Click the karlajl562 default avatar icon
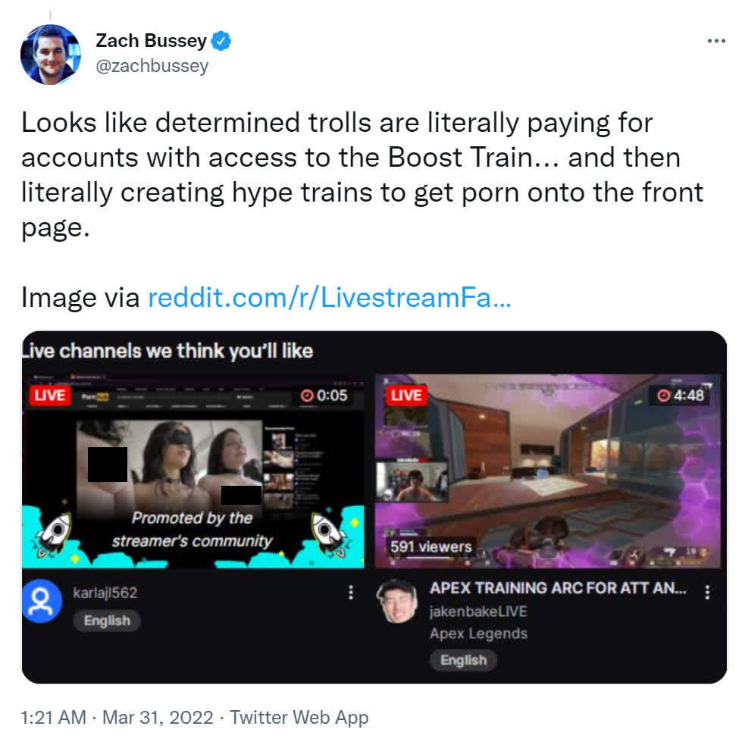This screenshot has width=742, height=742. point(42,601)
